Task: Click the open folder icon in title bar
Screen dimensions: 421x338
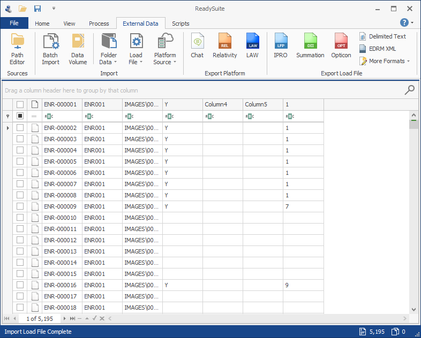Action: (22, 9)
